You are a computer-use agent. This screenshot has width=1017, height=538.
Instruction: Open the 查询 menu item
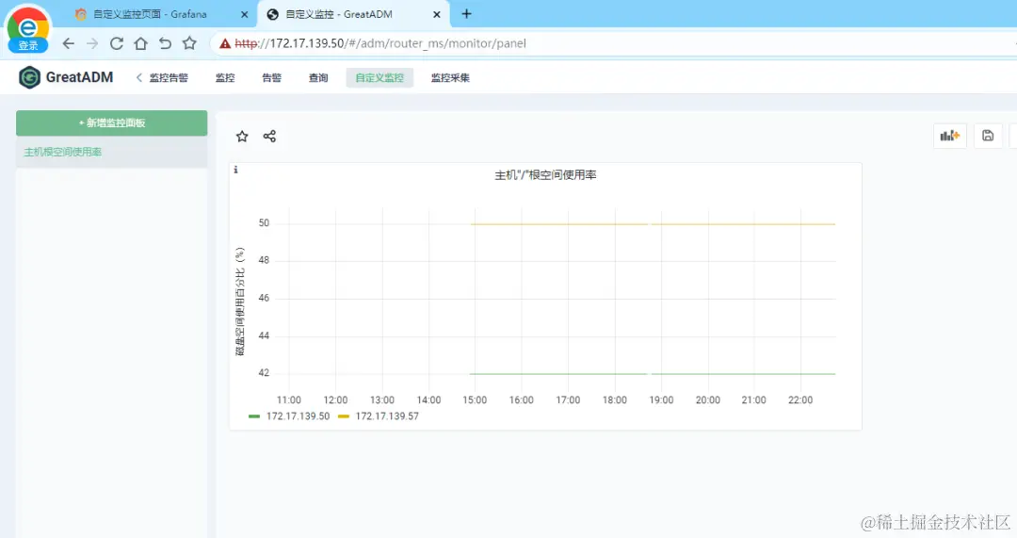318,78
